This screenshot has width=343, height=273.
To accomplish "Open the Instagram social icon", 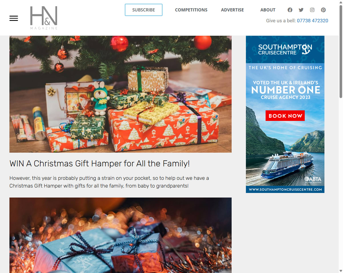I will coord(312,10).
